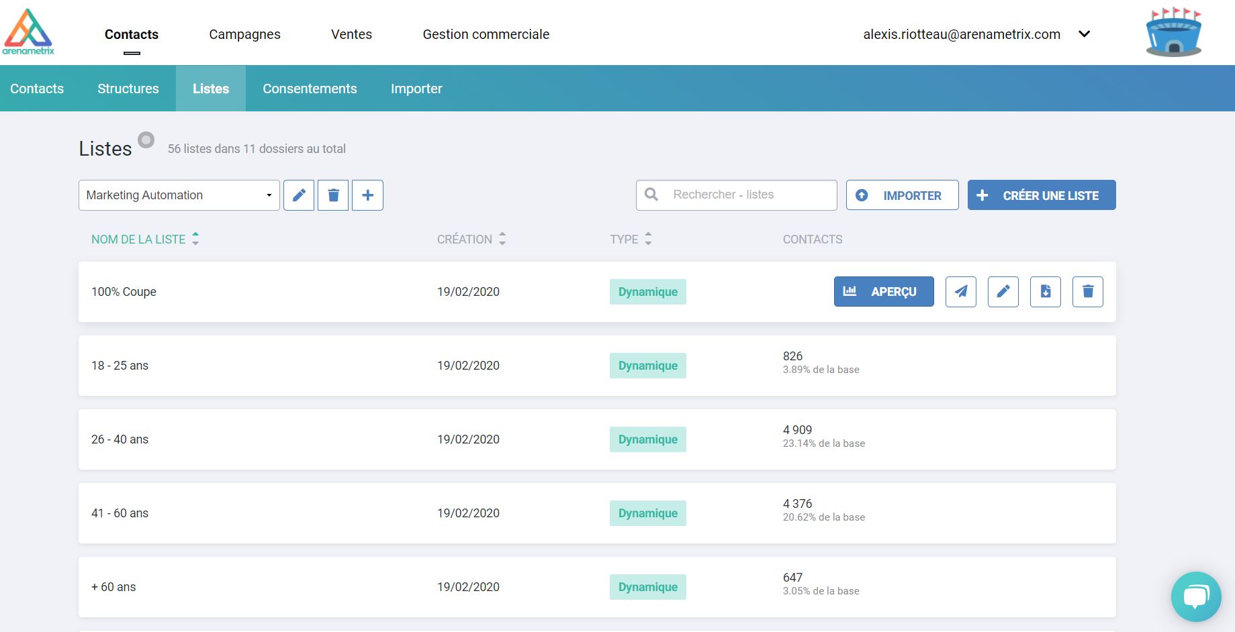1235x632 pixels.
Task: Focus the Rechercher - listes field
Action: (737, 195)
